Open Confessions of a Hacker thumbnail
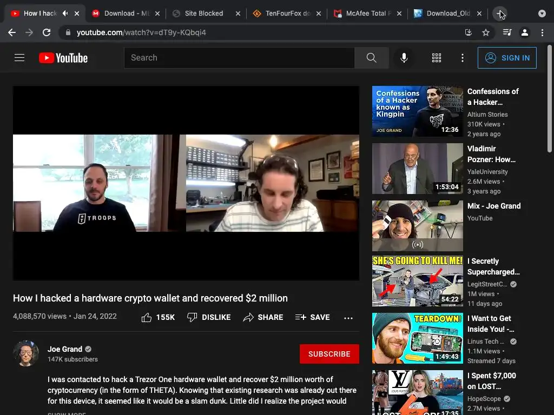The width and height of the screenshot is (554, 415). (x=417, y=111)
